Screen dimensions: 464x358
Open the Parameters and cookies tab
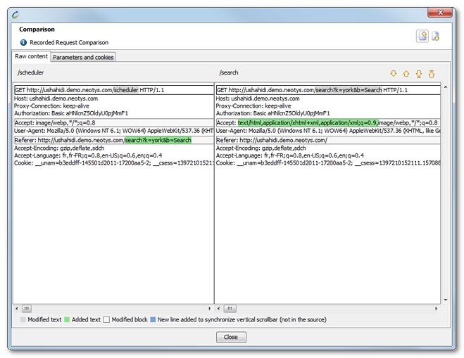(83, 57)
